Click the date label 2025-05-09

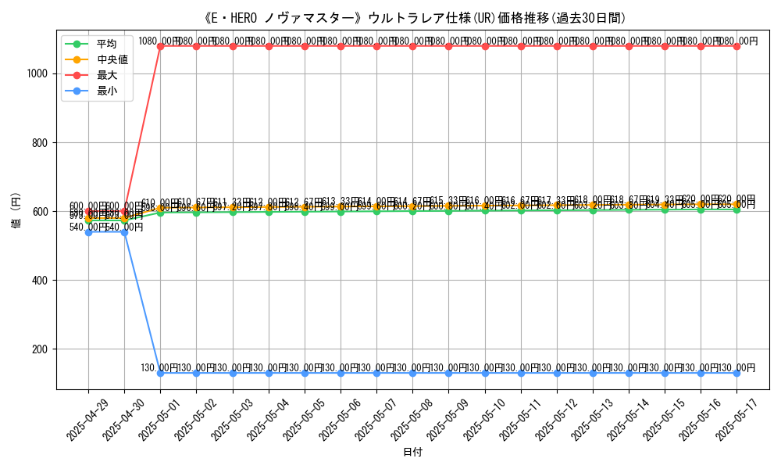448,420
